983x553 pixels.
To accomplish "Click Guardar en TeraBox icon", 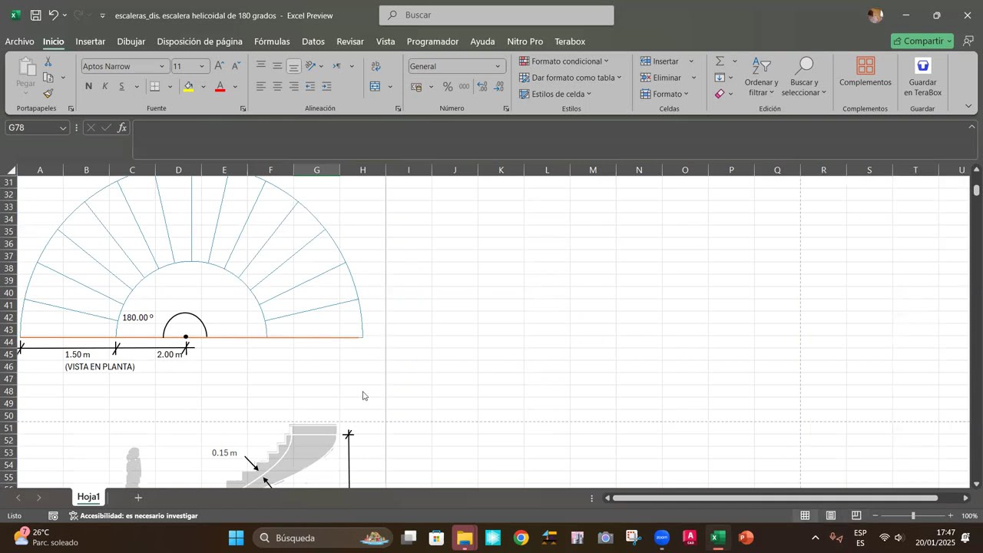I will [x=922, y=77].
